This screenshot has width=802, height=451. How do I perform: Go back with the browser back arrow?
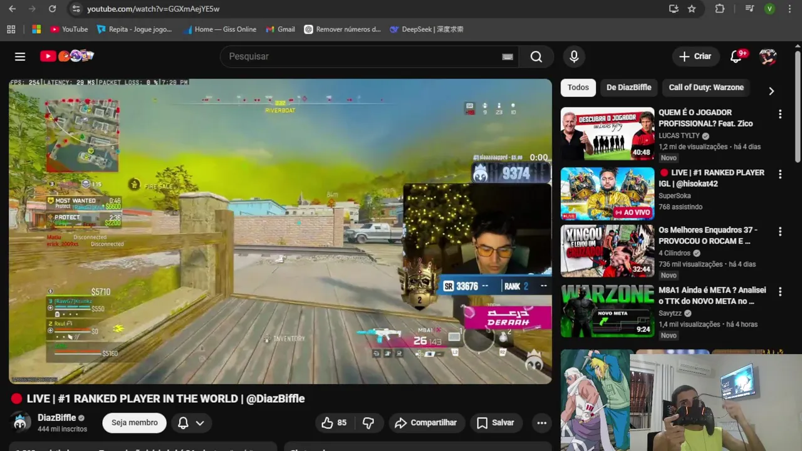(12, 9)
